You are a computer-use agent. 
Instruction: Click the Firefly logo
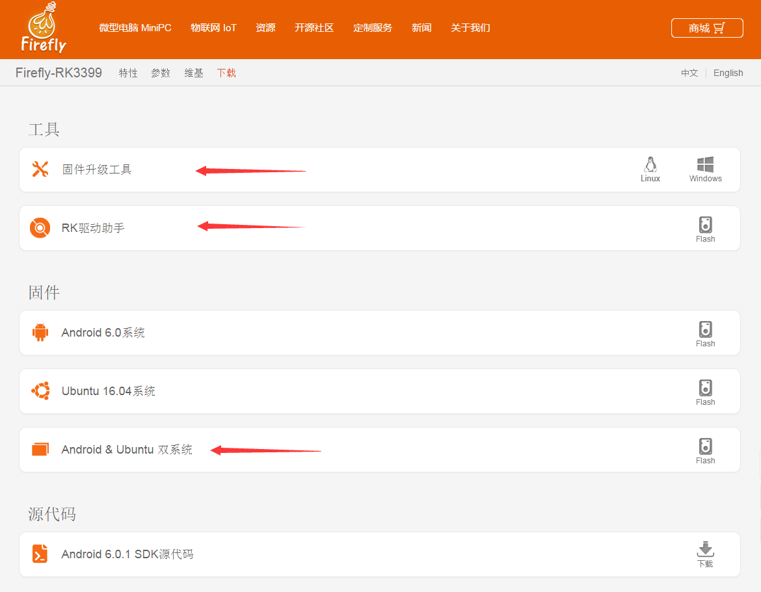click(43, 28)
